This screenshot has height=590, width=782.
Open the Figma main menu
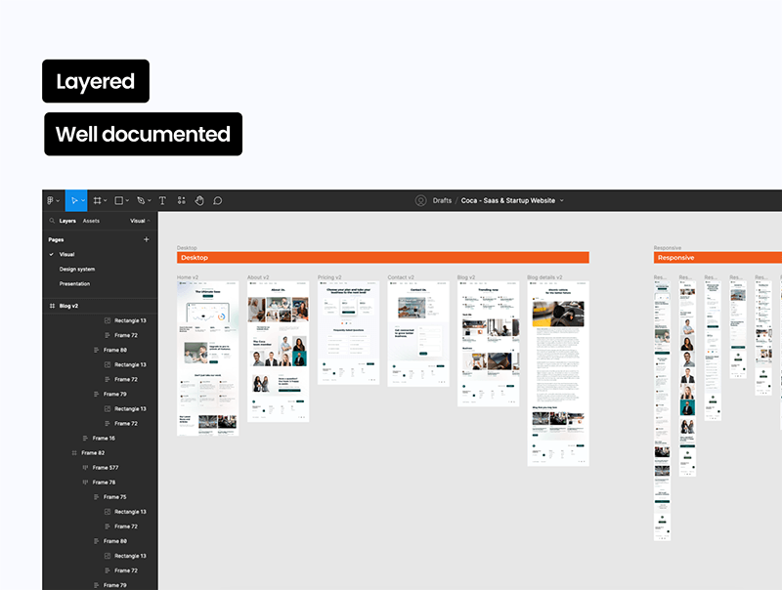[52, 200]
